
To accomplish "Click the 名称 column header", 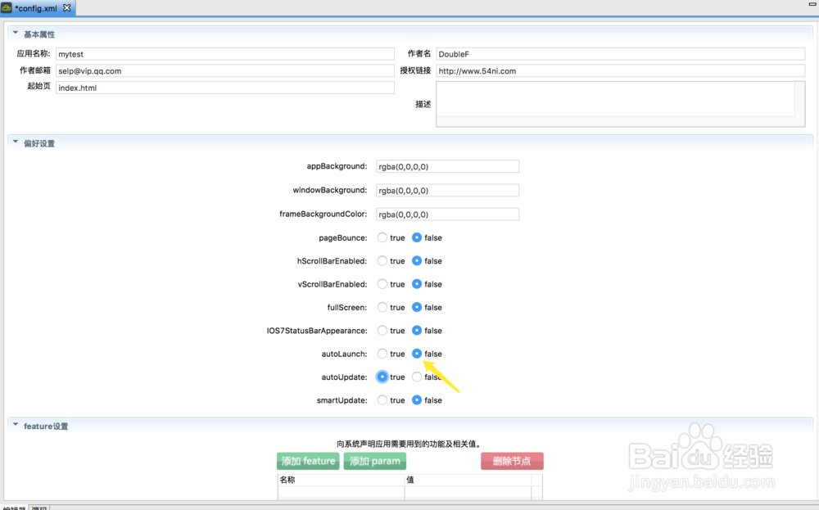I will click(341, 480).
